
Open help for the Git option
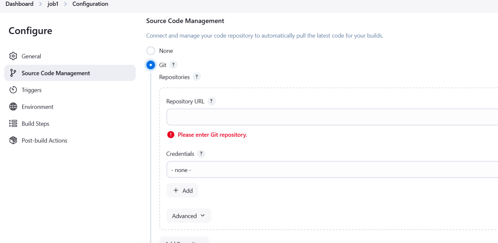173,65
